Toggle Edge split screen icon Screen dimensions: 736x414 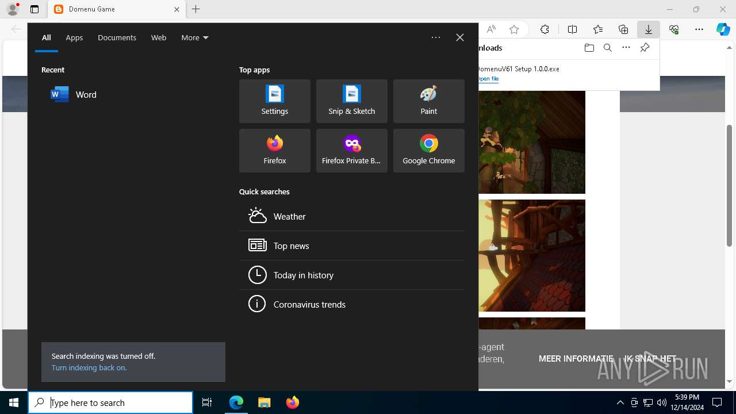click(572, 29)
